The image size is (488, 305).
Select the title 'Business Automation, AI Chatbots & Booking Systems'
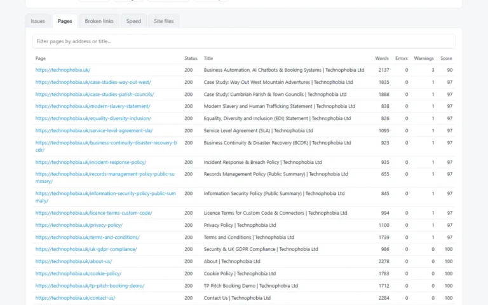click(262, 70)
